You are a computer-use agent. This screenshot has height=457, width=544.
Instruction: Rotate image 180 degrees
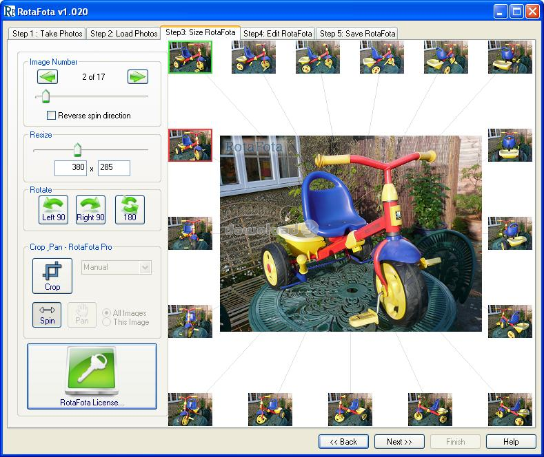click(130, 210)
